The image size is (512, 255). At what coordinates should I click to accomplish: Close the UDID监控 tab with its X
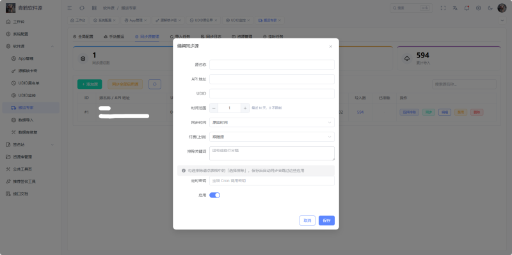(x=248, y=20)
